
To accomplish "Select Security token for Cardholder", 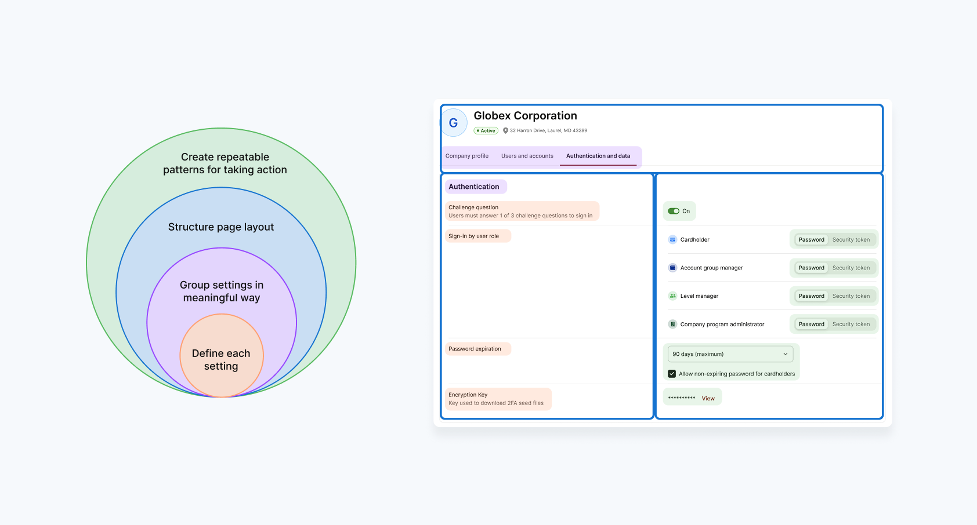I will coord(851,240).
